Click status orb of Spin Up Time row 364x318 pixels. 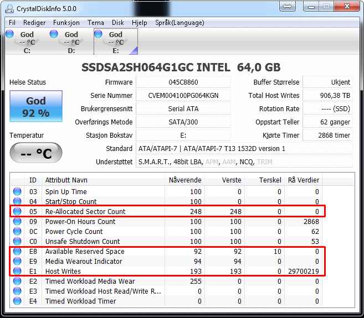17,191
